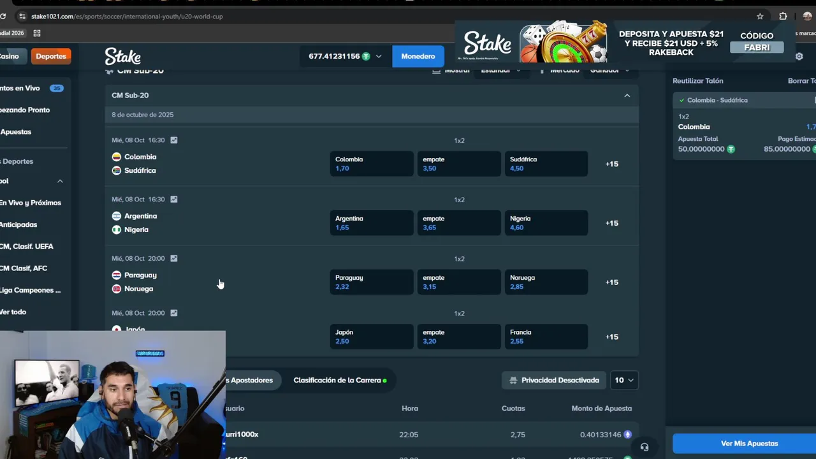
Task: Click the incognito icon on Privacidad Desactivada
Action: 513,381
